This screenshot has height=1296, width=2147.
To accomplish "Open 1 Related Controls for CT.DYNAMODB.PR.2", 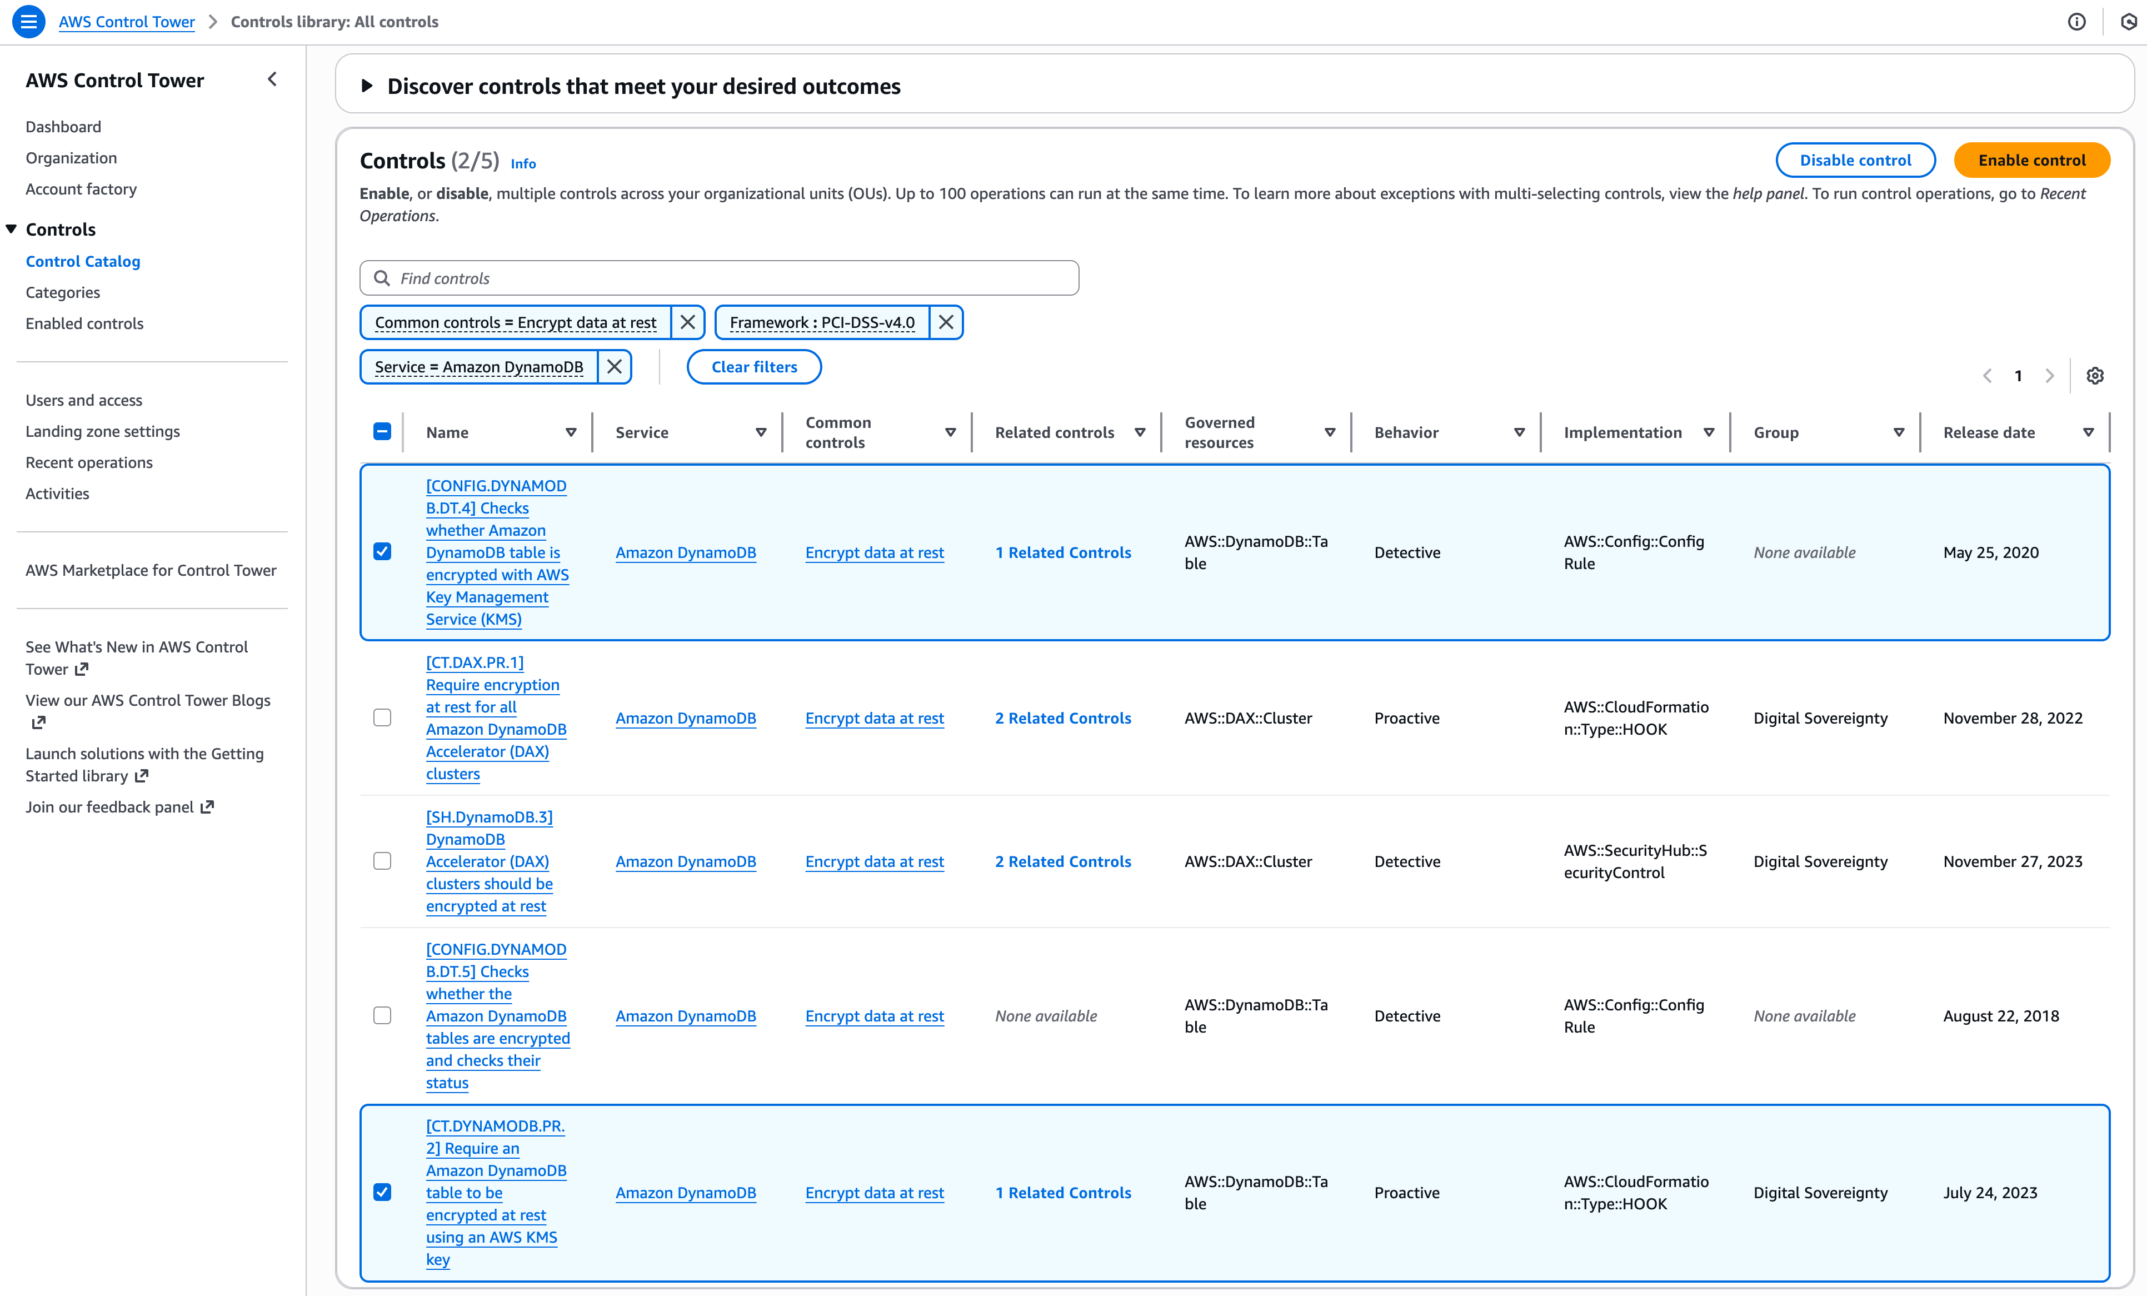I will click(1063, 1192).
